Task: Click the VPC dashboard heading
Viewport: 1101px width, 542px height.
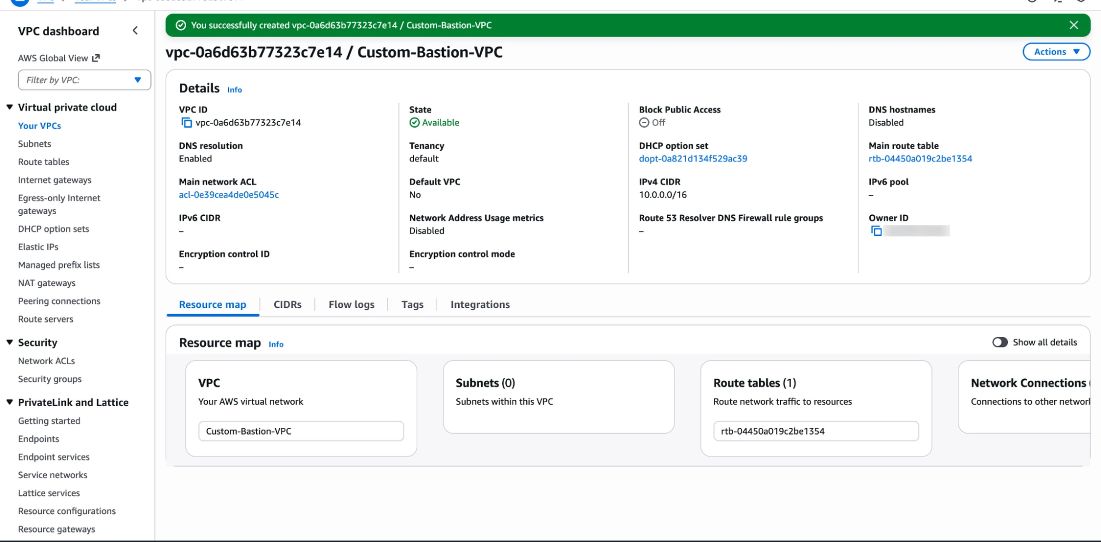Action: [x=59, y=31]
